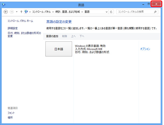Open オプション for 日本語
164x125 pixels.
pos(145,49)
